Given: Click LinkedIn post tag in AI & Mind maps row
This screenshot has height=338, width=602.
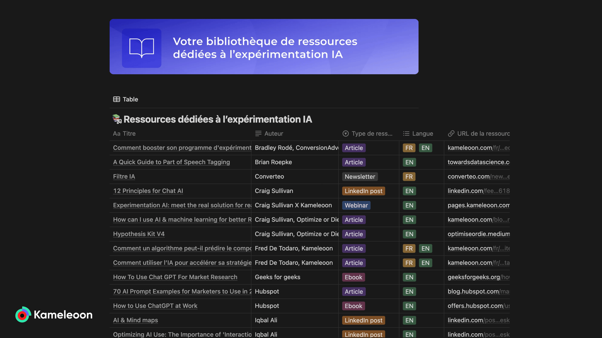Looking at the screenshot, I should [363, 320].
